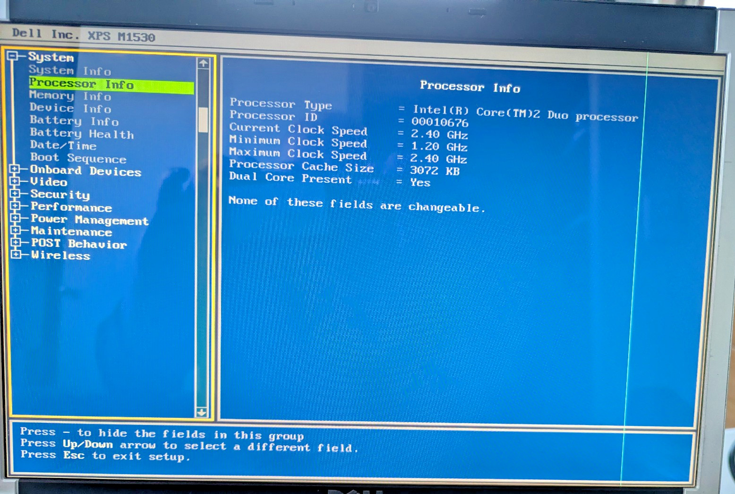
Task: Select System Info in the tree
Action: pos(70,70)
